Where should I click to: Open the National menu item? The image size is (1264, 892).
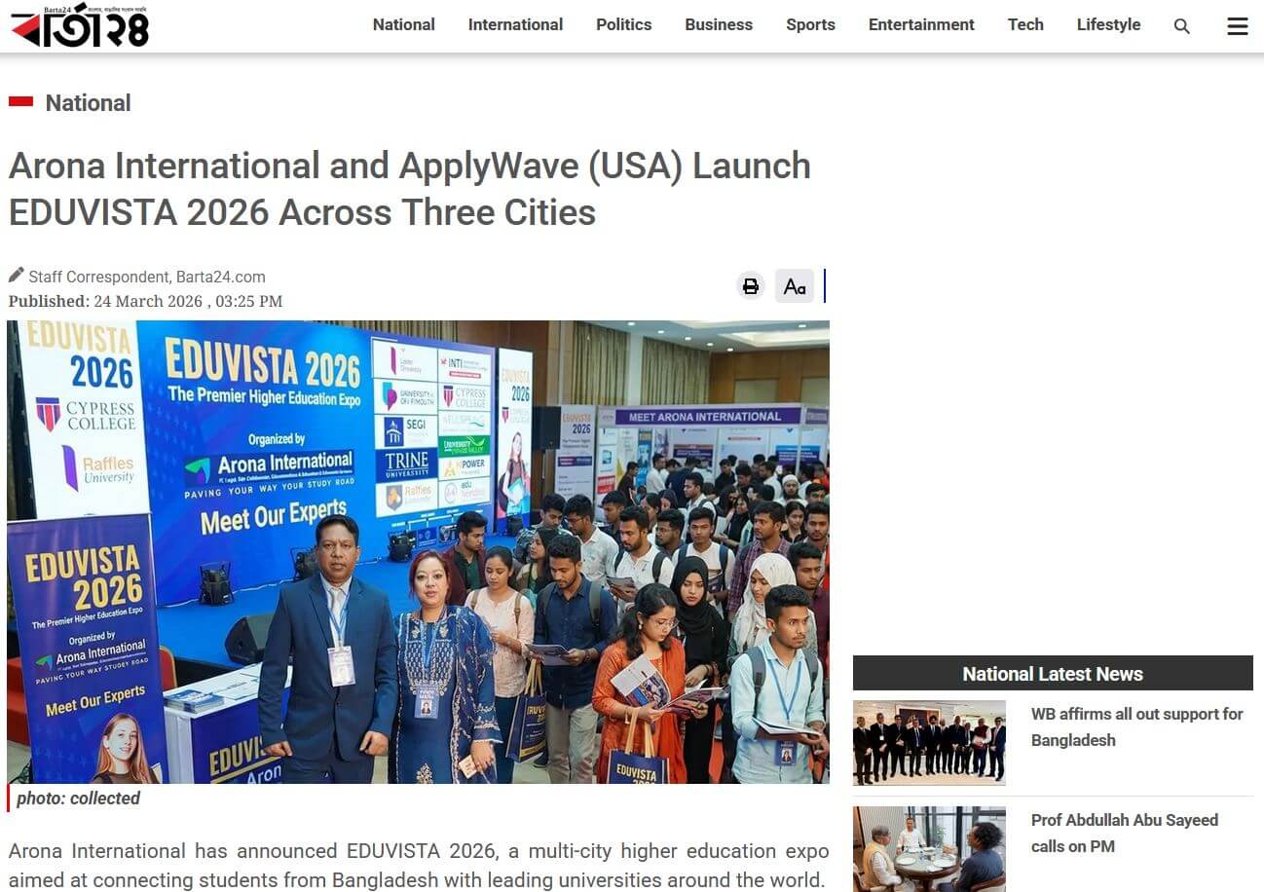[x=403, y=25]
